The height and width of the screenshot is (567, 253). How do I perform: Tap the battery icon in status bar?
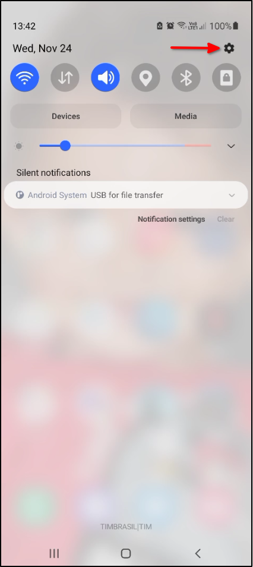click(236, 26)
